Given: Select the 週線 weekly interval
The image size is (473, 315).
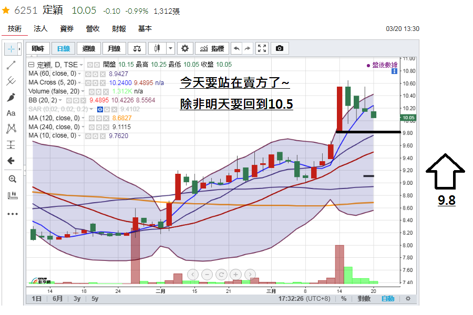Looking at the screenshot, I should coord(89,48).
